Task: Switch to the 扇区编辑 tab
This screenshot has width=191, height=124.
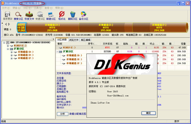Action: pyautogui.click(x=86, y=40)
